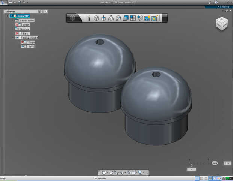Open the Orbit wheel dropdown arrow
This screenshot has height=181, width=233.
point(107,173)
